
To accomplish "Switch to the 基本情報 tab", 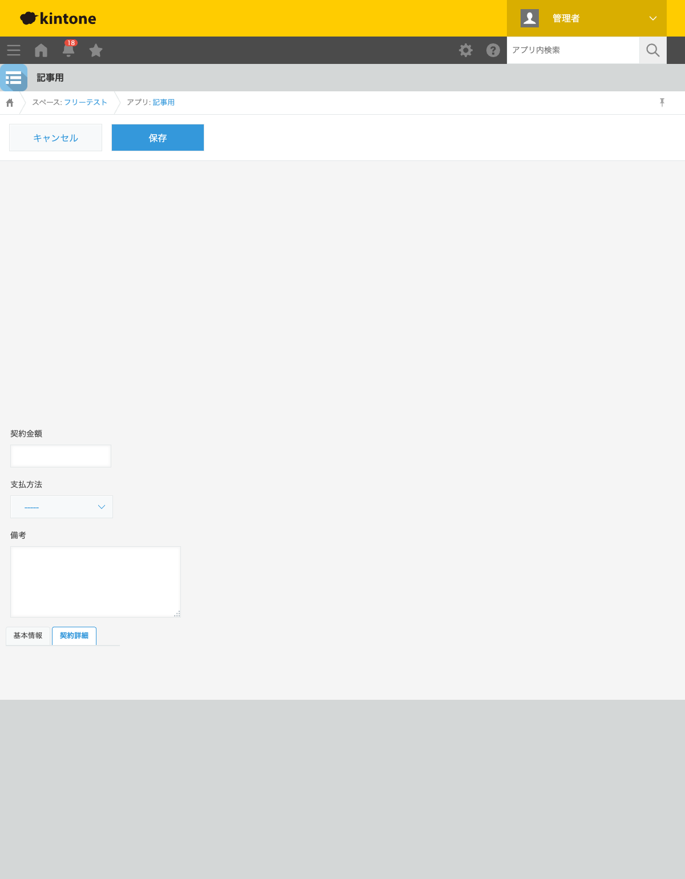I will click(28, 636).
